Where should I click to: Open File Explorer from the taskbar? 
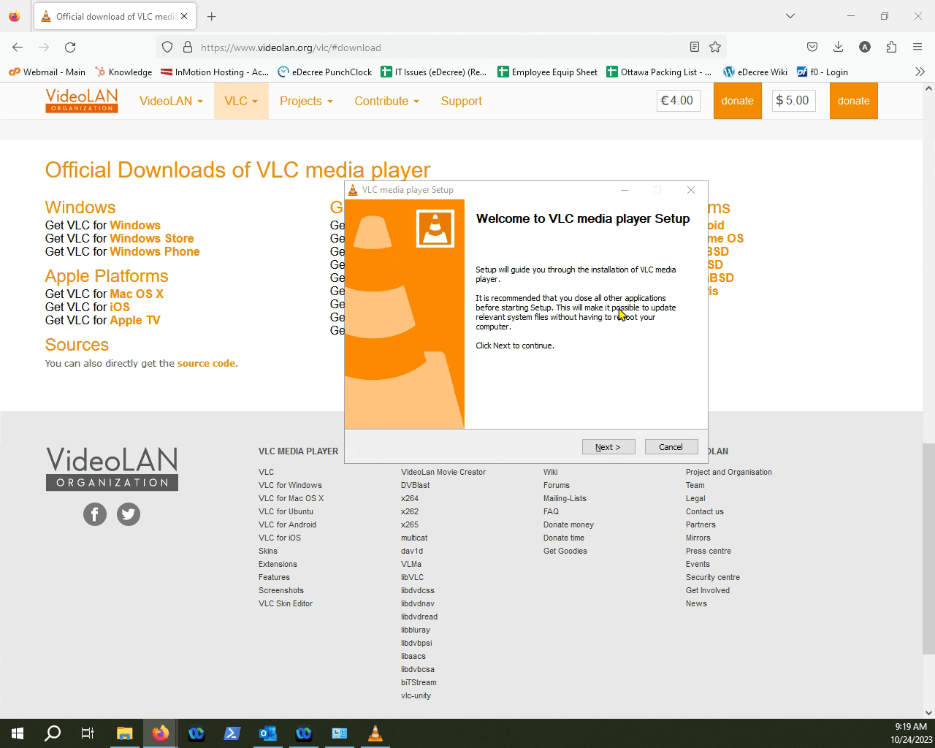[124, 733]
